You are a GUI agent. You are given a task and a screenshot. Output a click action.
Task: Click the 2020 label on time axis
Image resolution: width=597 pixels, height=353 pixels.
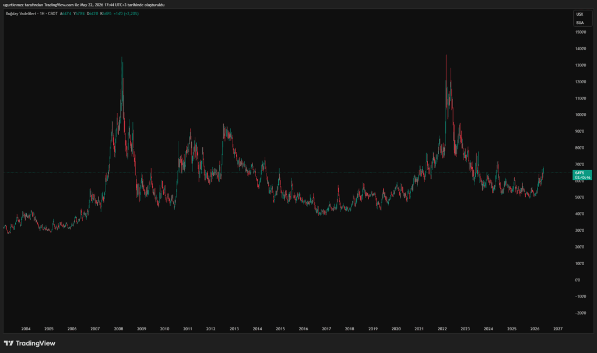click(396, 329)
